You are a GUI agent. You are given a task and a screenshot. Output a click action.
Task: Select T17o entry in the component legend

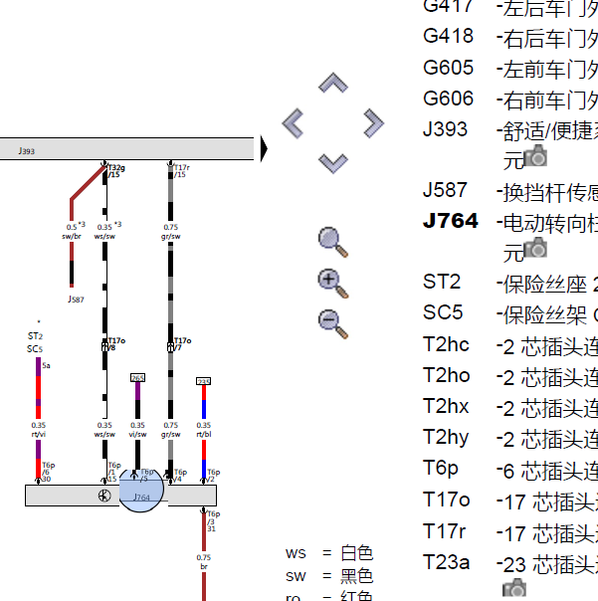coord(509,501)
